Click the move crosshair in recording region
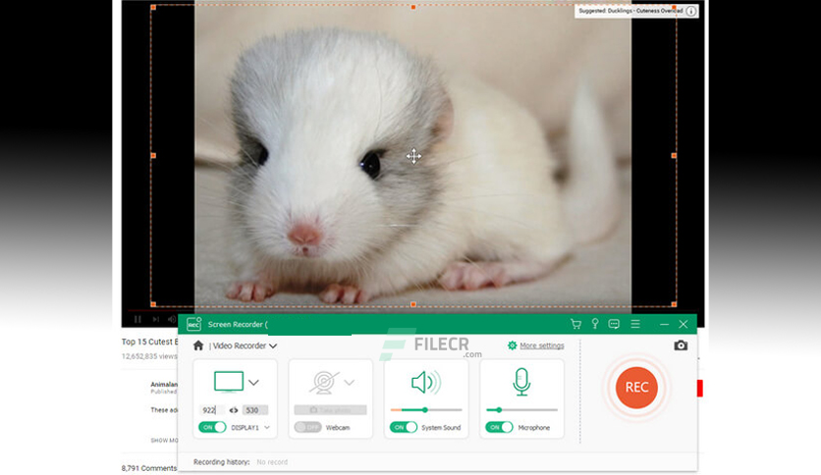The image size is (821, 475). click(x=413, y=156)
